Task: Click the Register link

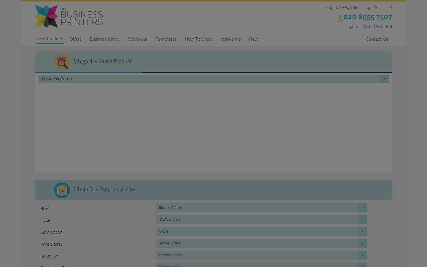Action: pos(349,7)
